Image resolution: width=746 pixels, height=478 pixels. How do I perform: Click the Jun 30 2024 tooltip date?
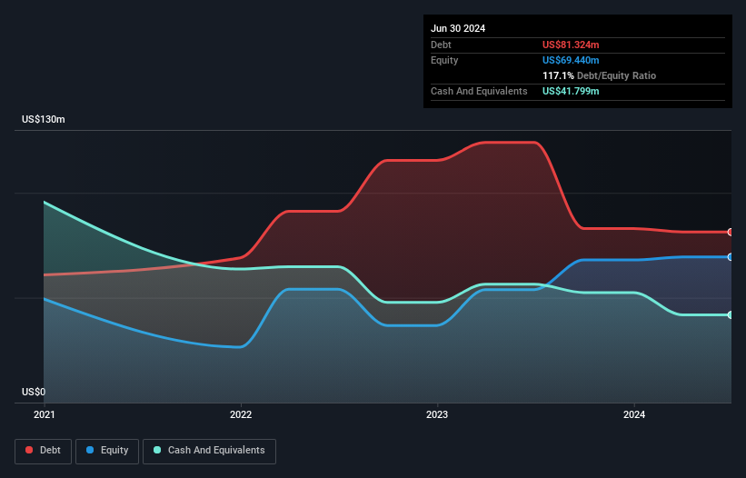point(458,28)
